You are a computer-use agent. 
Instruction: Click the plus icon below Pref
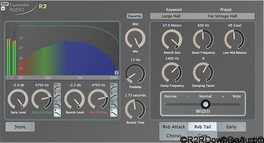point(3,8)
